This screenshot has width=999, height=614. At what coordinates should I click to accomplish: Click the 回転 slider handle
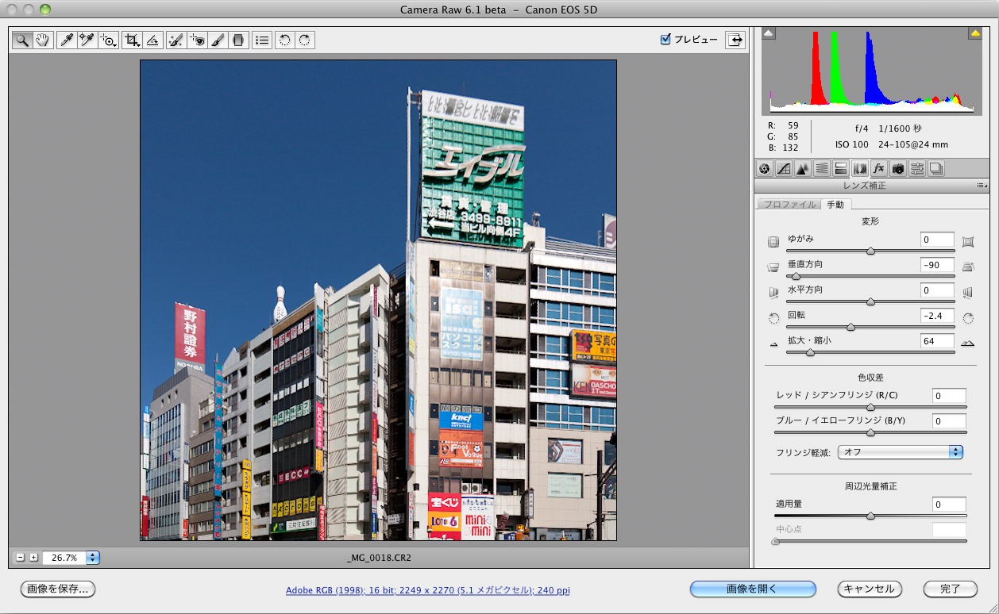(x=851, y=327)
